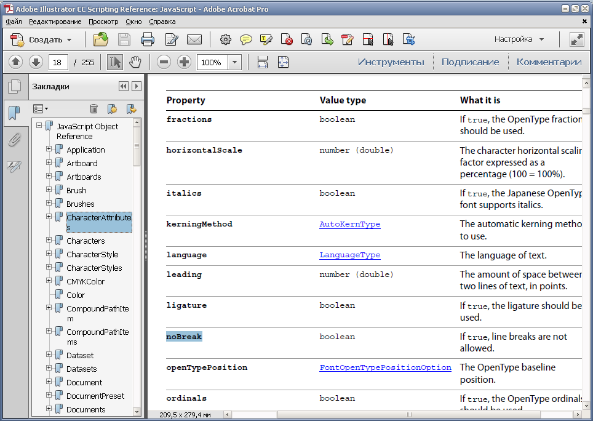The image size is (593, 421).
Task: Click the New bookmark icon
Action: click(x=113, y=109)
